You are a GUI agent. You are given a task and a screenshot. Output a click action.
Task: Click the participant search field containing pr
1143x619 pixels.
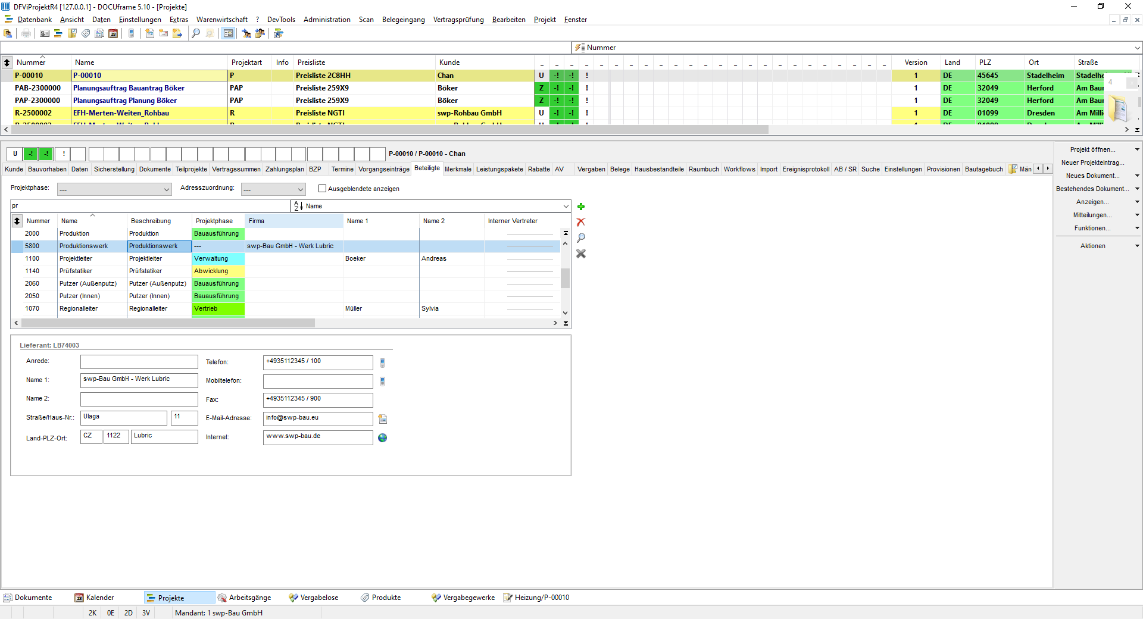click(x=150, y=206)
